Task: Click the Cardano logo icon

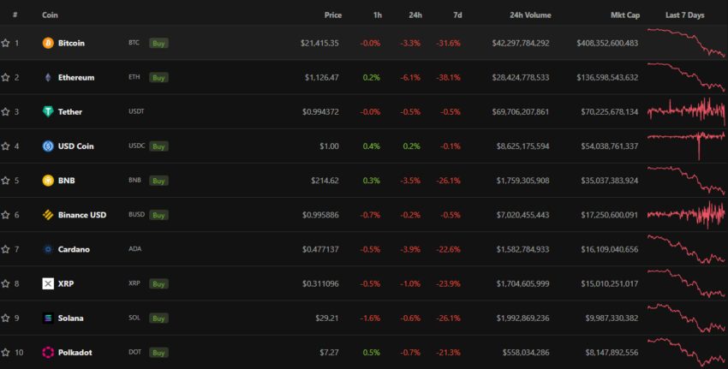Action: tap(48, 249)
